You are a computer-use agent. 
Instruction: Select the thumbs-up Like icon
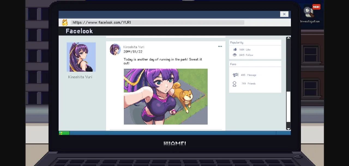[235, 49]
